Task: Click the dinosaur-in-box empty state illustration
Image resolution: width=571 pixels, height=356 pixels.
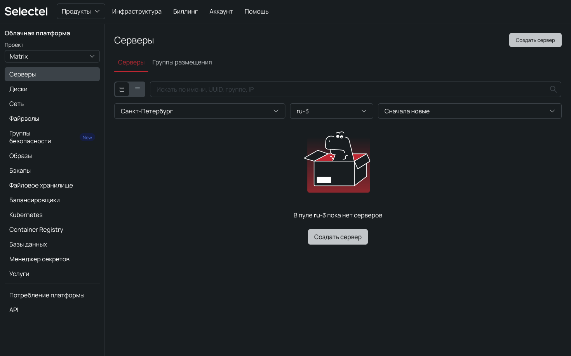Action: (x=337, y=162)
